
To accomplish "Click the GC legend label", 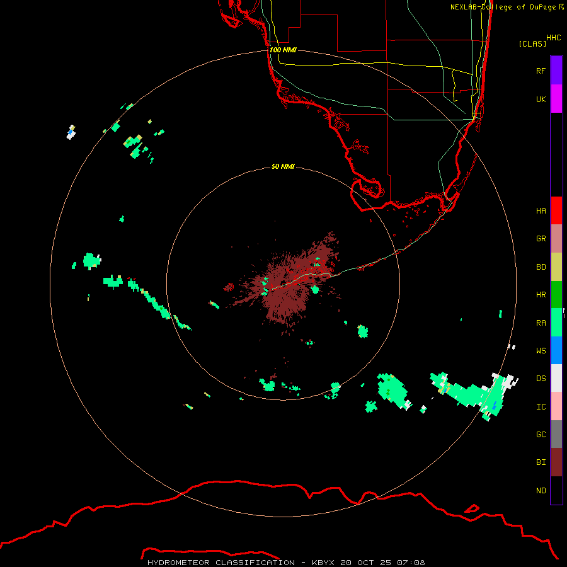I will click(x=541, y=435).
